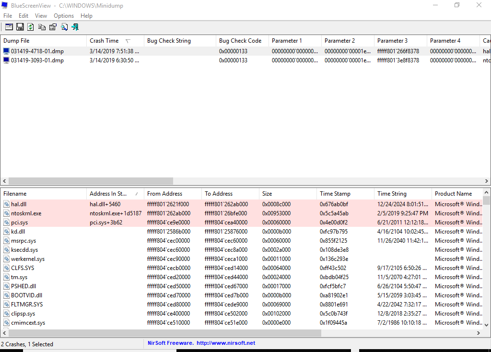This screenshot has width=491, height=352.
Task: Open the File menu
Action: pos(8,16)
